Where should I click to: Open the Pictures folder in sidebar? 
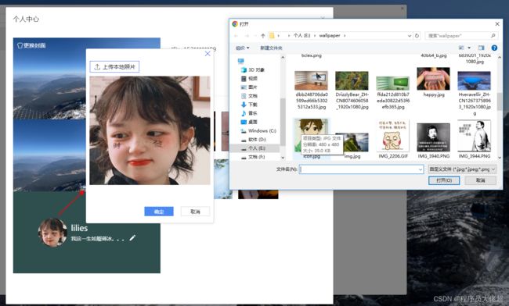pyautogui.click(x=249, y=87)
